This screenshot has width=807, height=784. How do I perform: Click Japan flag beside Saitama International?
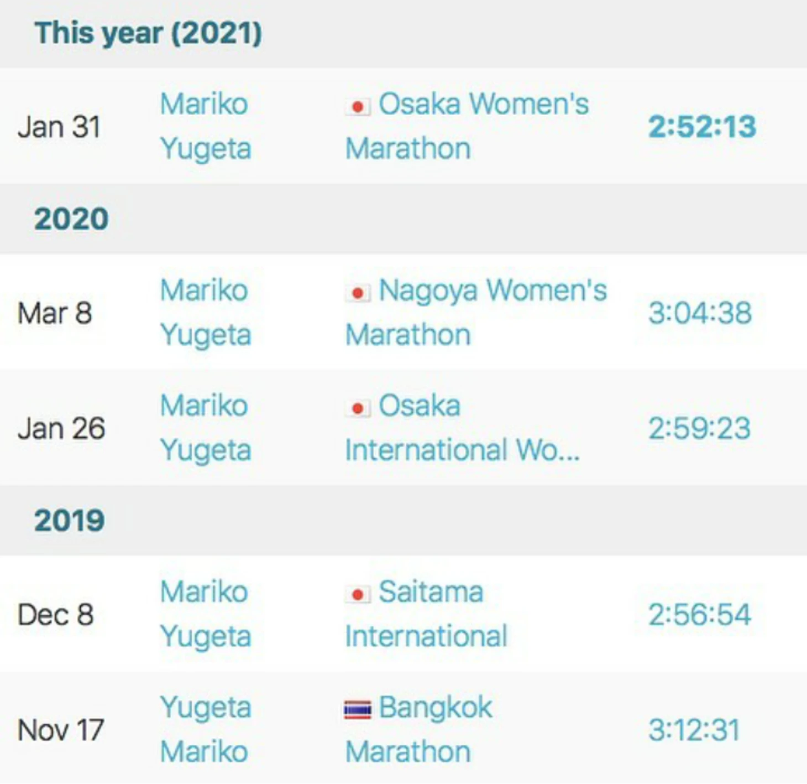point(358,595)
